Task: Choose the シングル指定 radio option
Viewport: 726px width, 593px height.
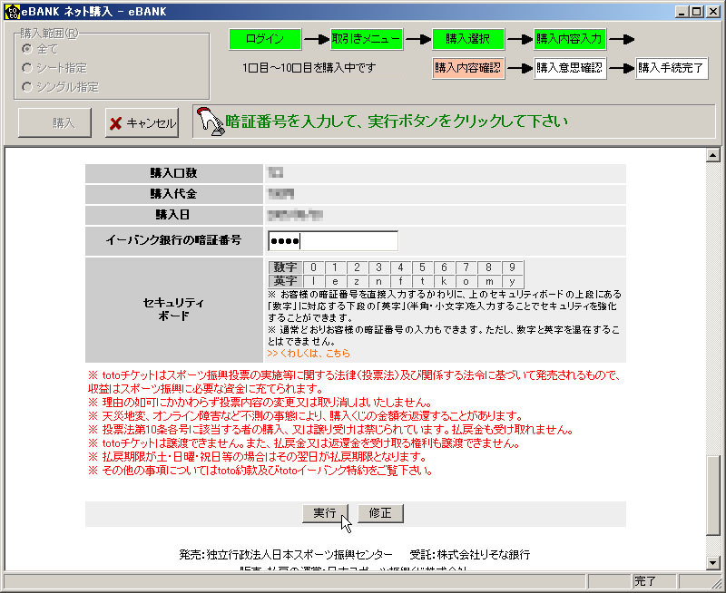Action: pos(28,87)
